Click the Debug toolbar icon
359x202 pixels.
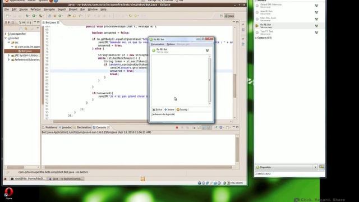tap(27, 16)
